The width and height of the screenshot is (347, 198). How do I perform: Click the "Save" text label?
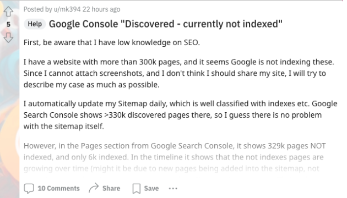pos(151,188)
